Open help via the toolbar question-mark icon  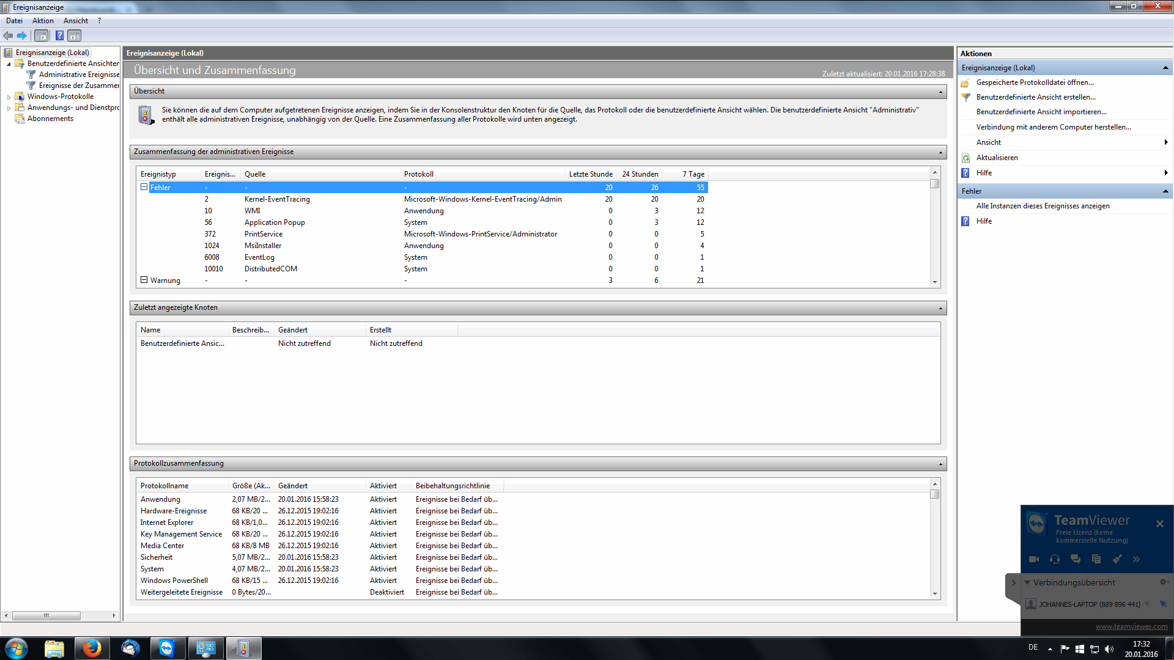tap(59, 35)
